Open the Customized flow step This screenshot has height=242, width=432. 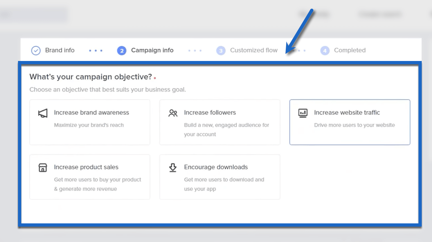coord(254,50)
